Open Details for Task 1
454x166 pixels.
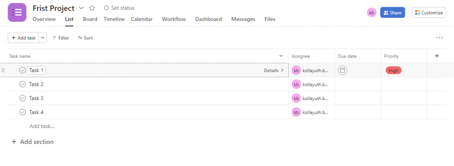pyautogui.click(x=274, y=70)
